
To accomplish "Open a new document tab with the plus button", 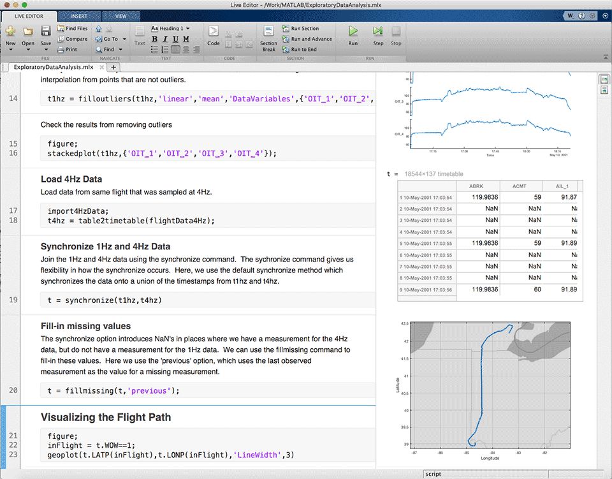I will point(113,67).
